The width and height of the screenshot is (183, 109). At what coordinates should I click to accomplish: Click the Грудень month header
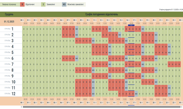pyautogui.click(x=9, y=14)
